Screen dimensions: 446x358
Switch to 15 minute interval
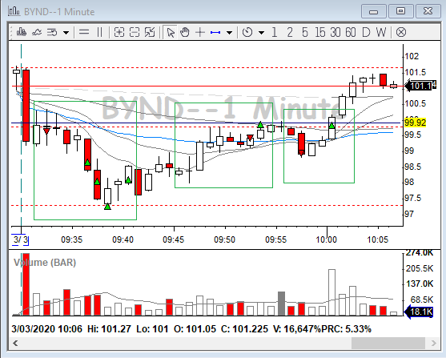[320, 32]
